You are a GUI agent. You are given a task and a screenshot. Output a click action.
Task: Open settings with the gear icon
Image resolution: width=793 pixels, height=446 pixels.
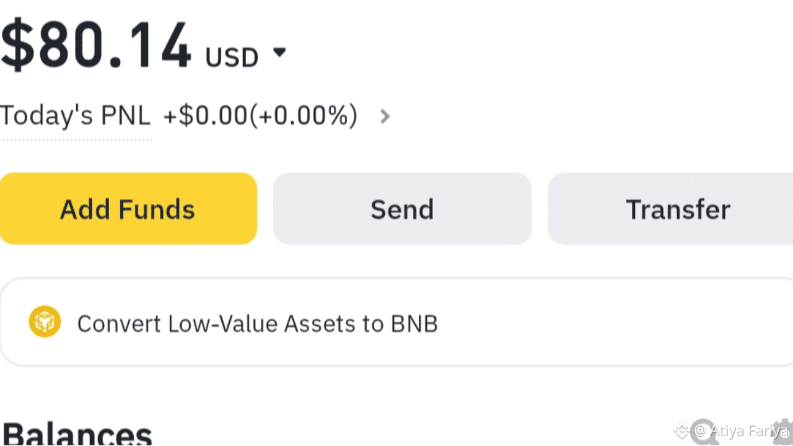(784, 431)
